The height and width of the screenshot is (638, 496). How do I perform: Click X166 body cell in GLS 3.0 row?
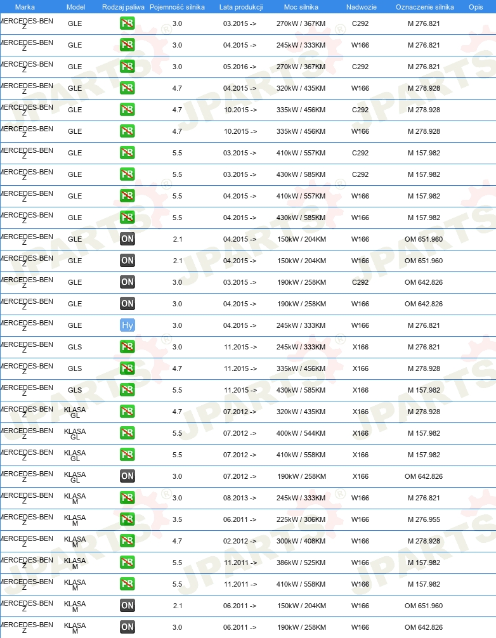click(x=360, y=347)
